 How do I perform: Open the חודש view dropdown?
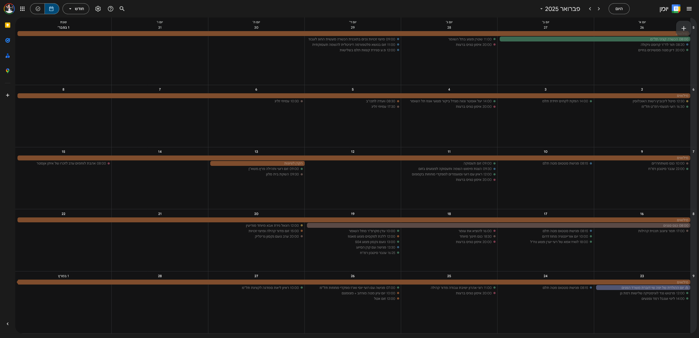(x=76, y=9)
